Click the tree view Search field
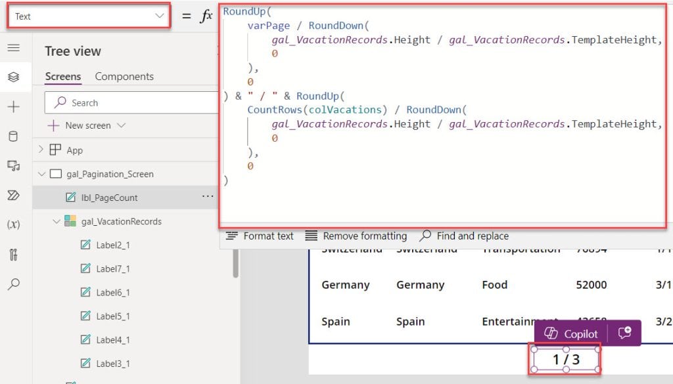 [x=132, y=103]
